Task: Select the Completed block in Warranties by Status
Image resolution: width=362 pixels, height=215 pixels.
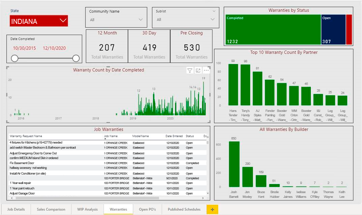Action: tap(273, 30)
